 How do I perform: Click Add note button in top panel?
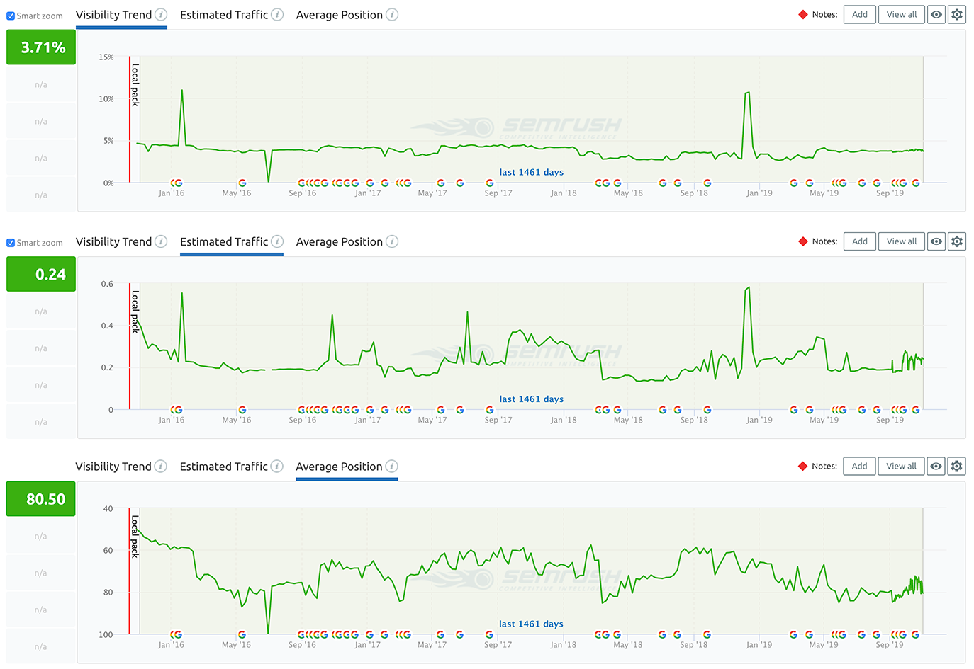pos(860,14)
